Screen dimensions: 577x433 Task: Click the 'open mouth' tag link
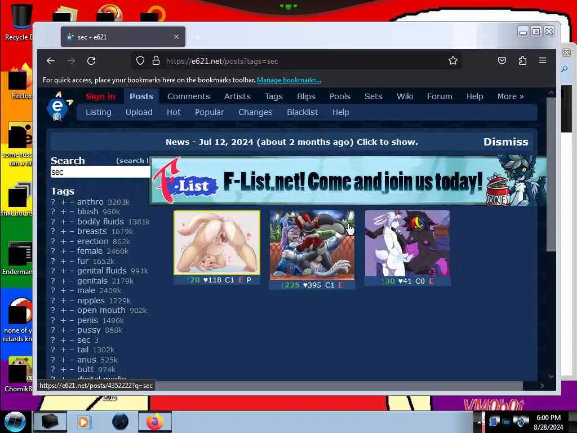click(x=101, y=311)
